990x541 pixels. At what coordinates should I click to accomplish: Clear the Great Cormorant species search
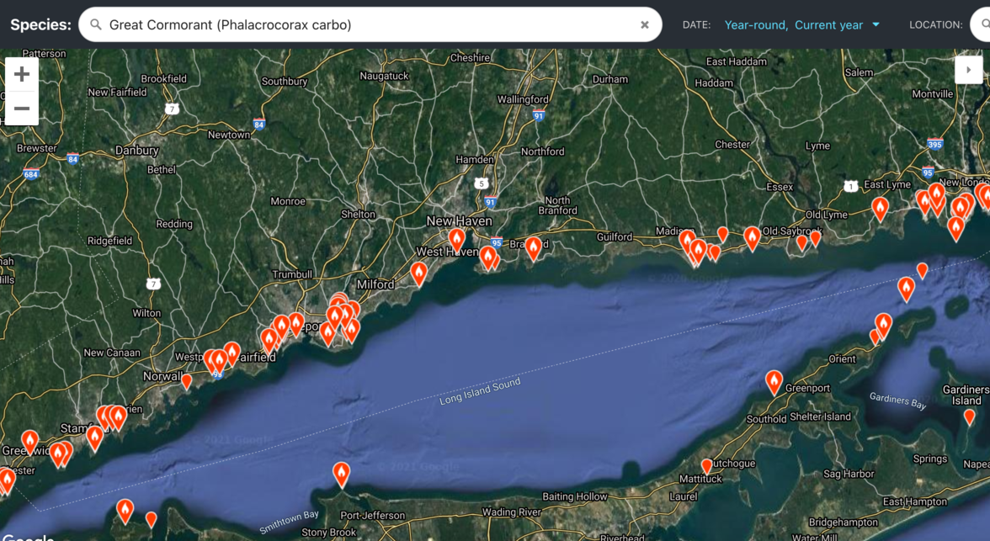644,25
